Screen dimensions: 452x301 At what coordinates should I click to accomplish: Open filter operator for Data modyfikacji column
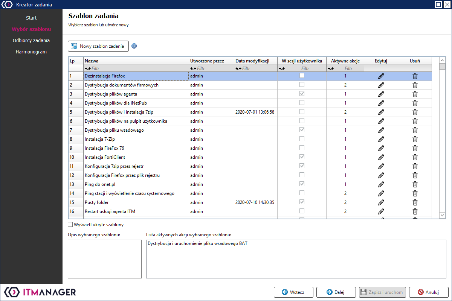click(238, 68)
